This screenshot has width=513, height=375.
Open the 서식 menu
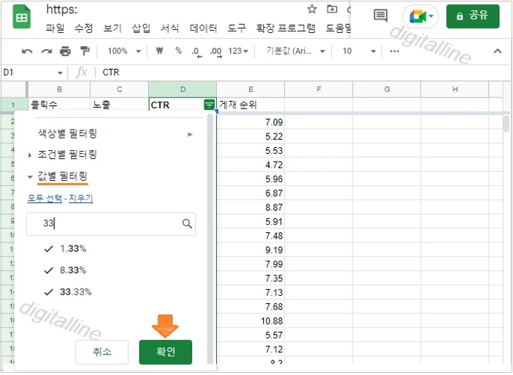[170, 29]
